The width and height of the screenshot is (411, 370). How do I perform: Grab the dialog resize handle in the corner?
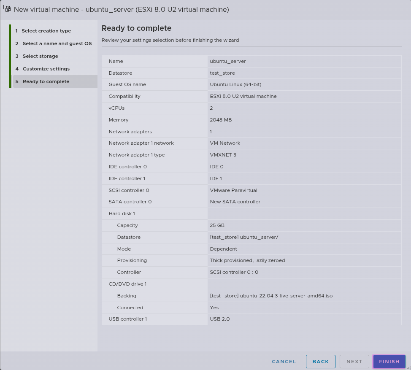tap(408, 367)
